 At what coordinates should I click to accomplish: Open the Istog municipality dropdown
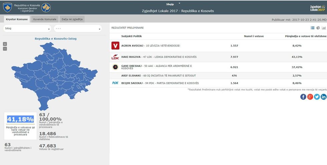[27, 29]
